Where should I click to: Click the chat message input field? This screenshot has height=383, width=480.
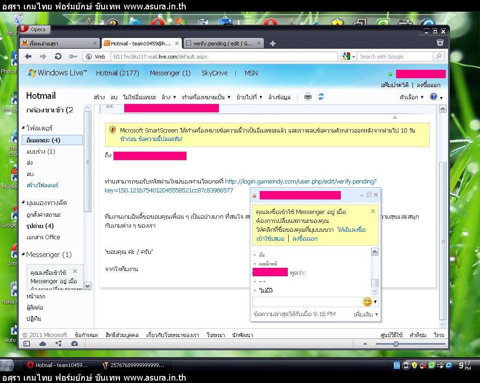[x=307, y=302]
